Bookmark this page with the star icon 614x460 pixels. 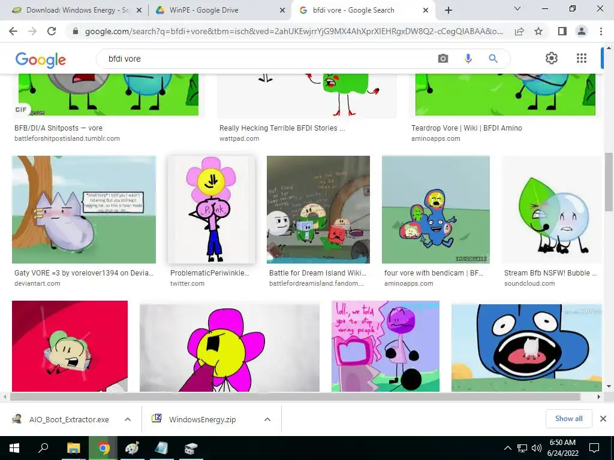pos(538,31)
